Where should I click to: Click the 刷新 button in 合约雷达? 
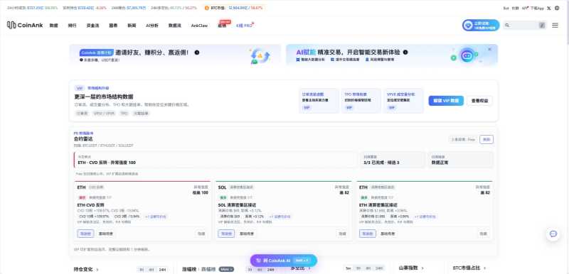click(x=486, y=139)
